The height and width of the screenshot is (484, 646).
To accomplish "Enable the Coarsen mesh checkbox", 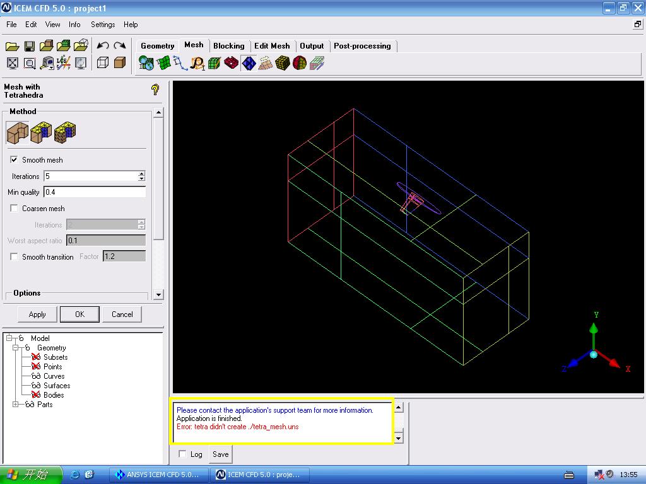I will point(14,209).
